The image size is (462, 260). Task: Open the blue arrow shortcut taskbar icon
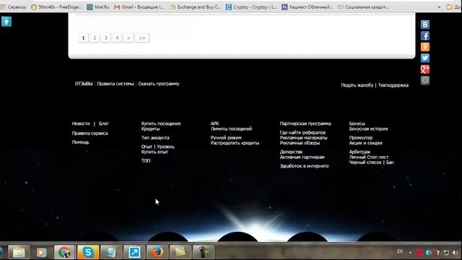click(134, 252)
